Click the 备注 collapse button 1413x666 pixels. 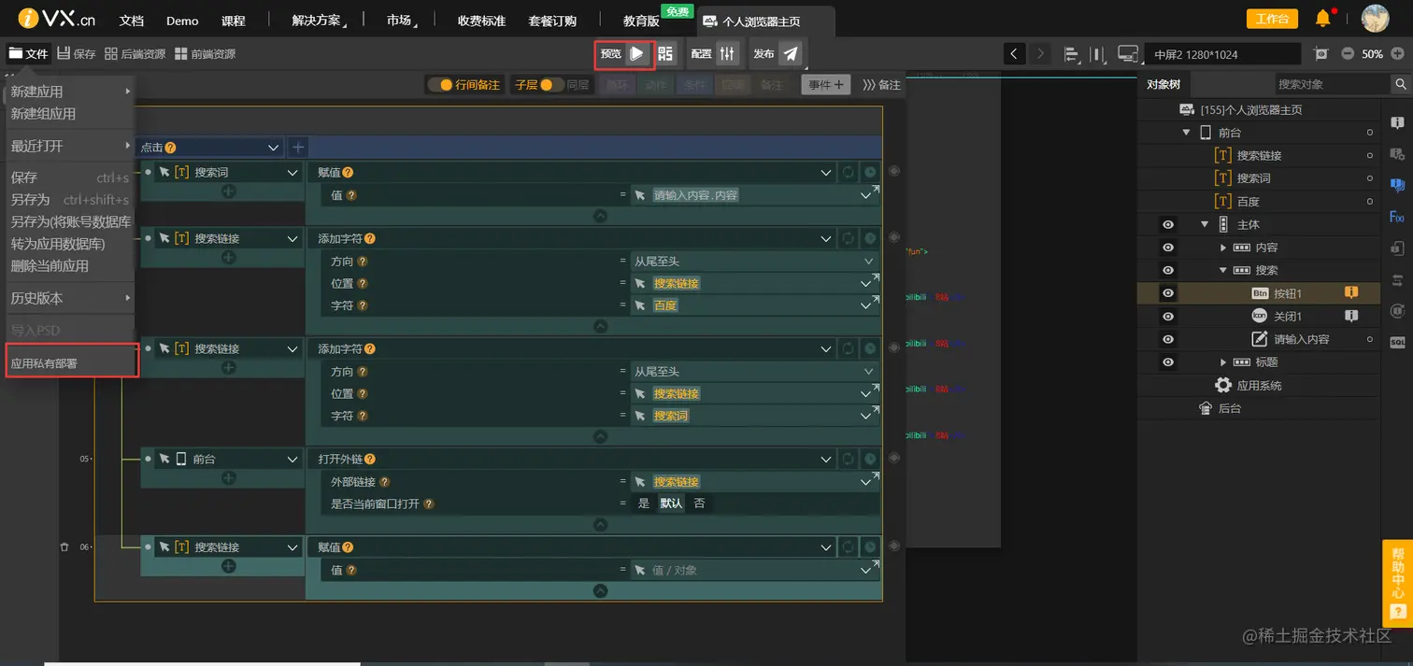[x=881, y=85]
